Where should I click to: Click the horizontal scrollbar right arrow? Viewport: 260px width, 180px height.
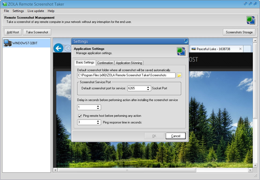click(250, 170)
